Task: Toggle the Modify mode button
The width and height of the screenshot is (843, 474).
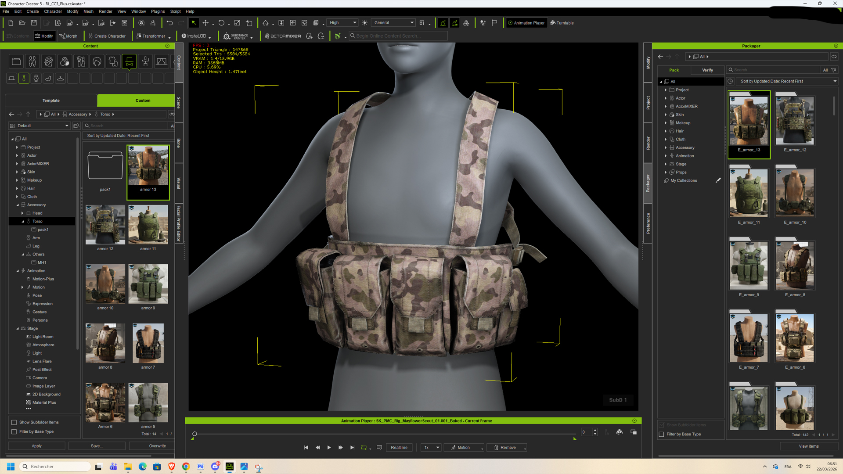Action: [x=44, y=36]
